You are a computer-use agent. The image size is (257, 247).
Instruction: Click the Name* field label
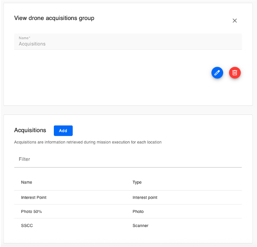24,38
